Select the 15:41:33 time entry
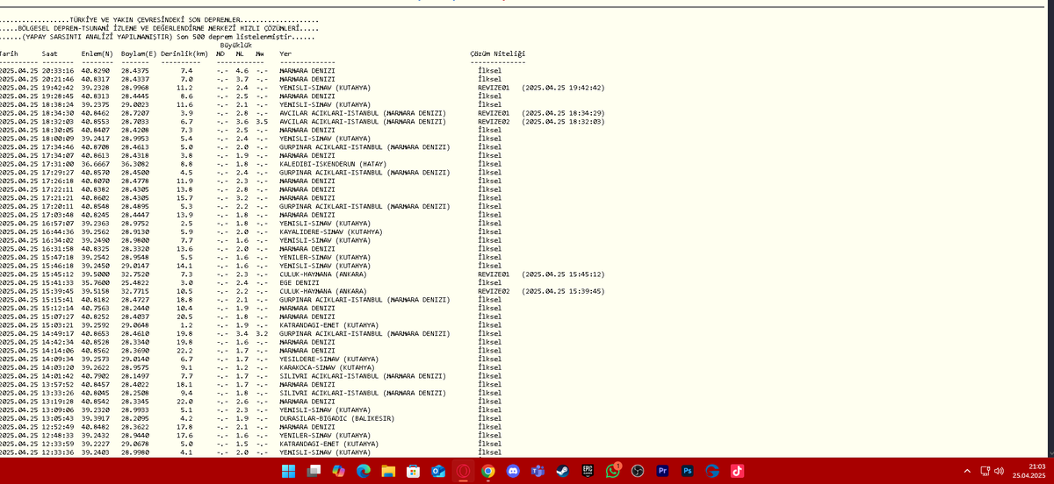The width and height of the screenshot is (1054, 484). click(x=58, y=282)
